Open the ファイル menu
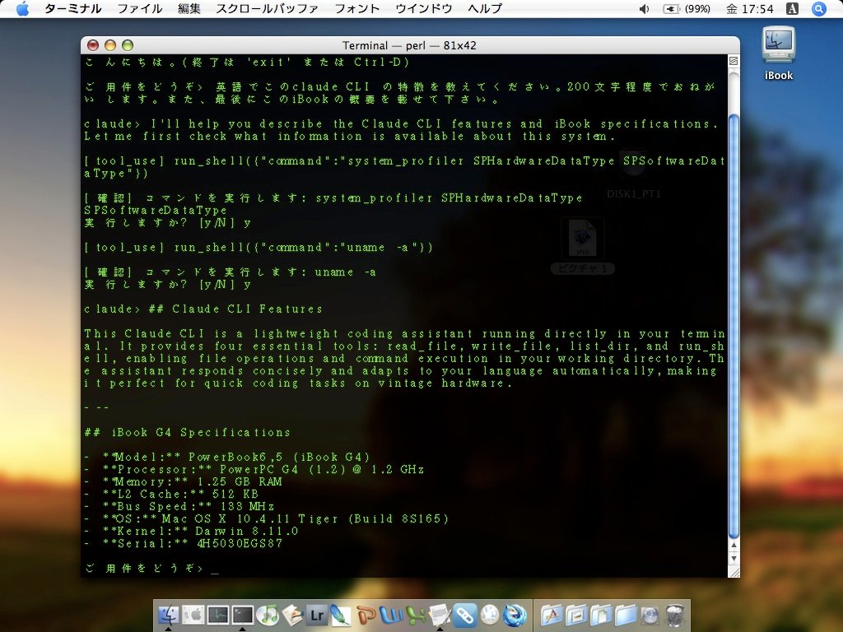Screen dimensions: 843x632 click(x=140, y=8)
